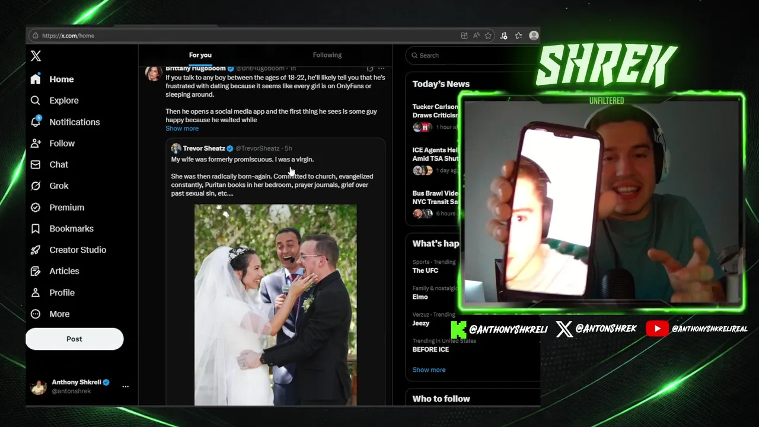Click Brittany Hugoboom's avatar
Screen dimensions: 759x427
pyautogui.click(x=154, y=74)
